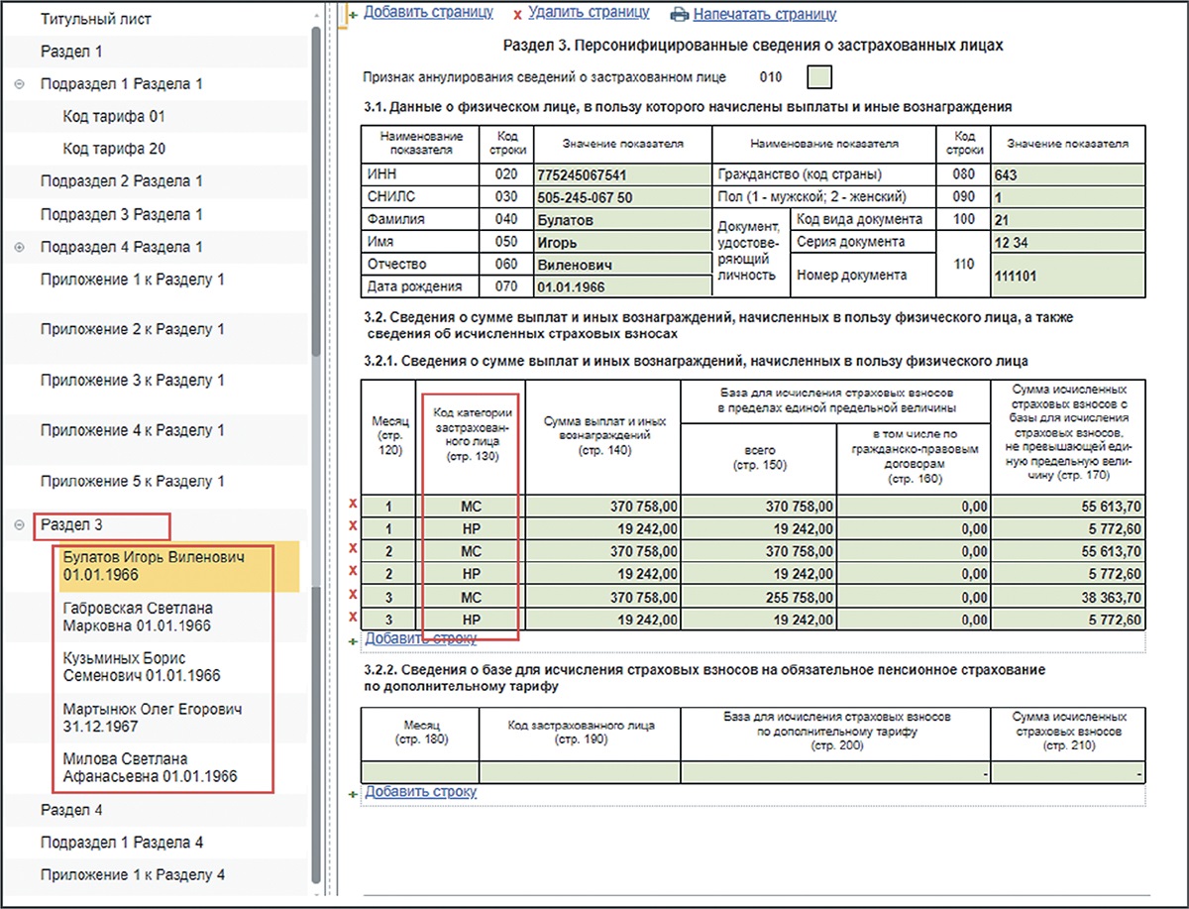This screenshot has height=909, width=1189.
Task: Expand the Подраздел 4 Раздела 1 node
Action: [x=20, y=247]
